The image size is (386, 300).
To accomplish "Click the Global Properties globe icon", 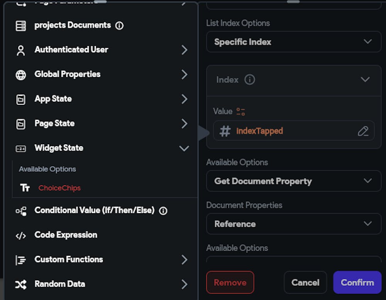I will (x=21, y=75).
